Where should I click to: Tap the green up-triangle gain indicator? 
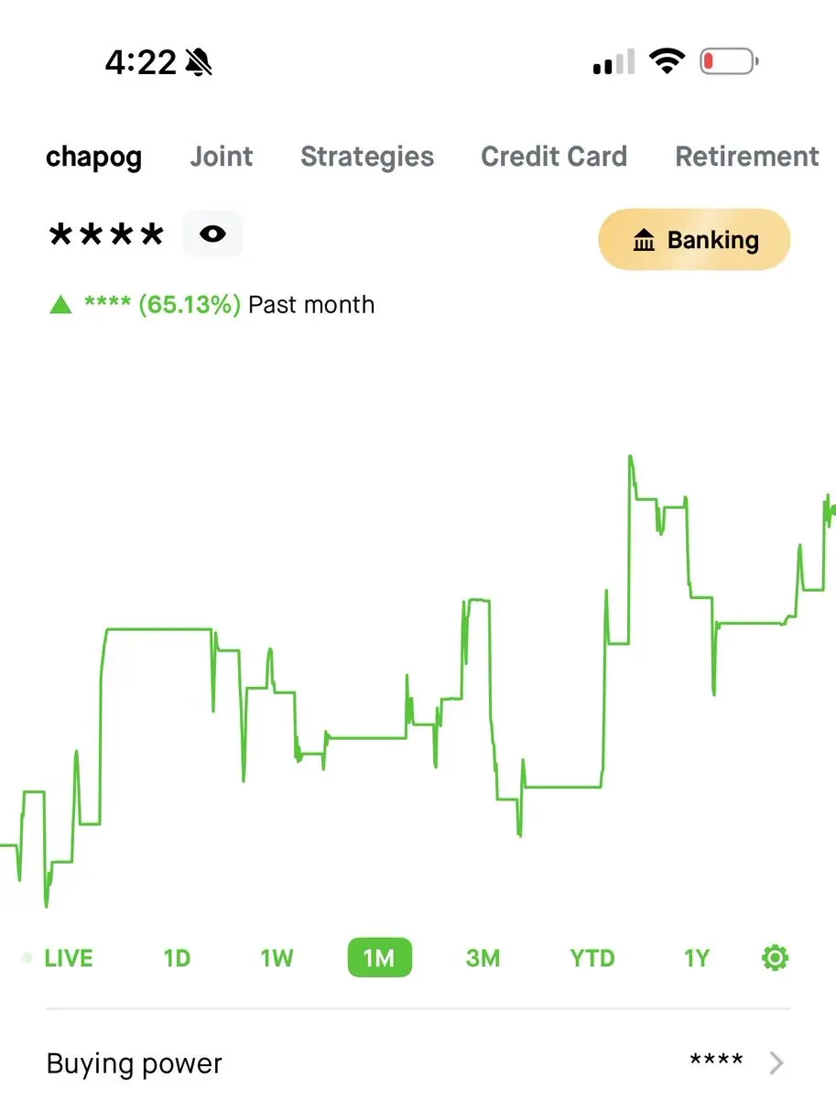60,305
